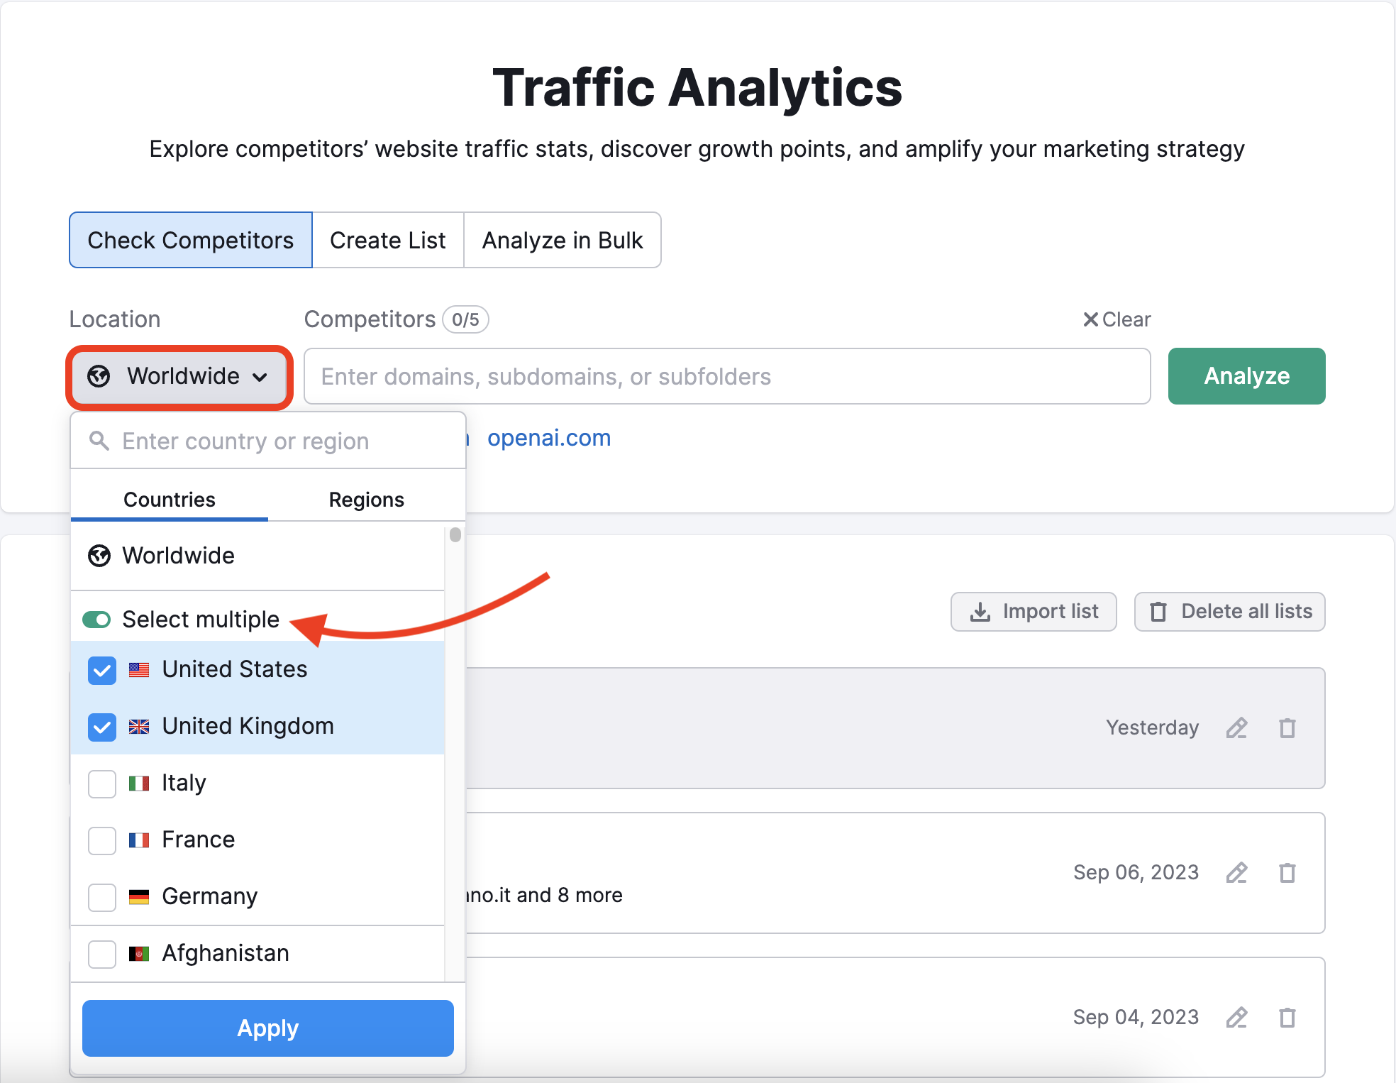This screenshot has width=1396, height=1083.
Task: Enable the United States checkbox
Action: click(103, 669)
